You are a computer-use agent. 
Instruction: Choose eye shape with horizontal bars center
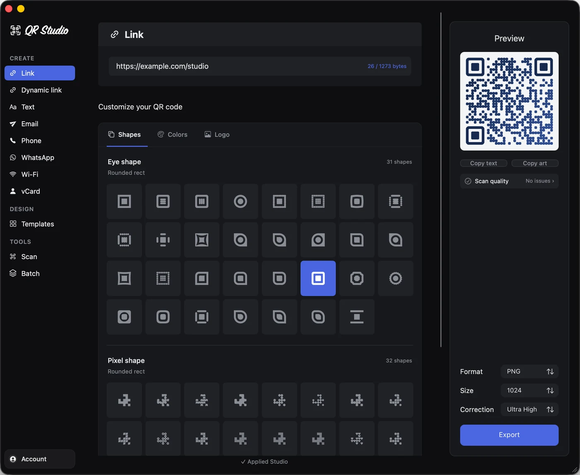coord(163,201)
